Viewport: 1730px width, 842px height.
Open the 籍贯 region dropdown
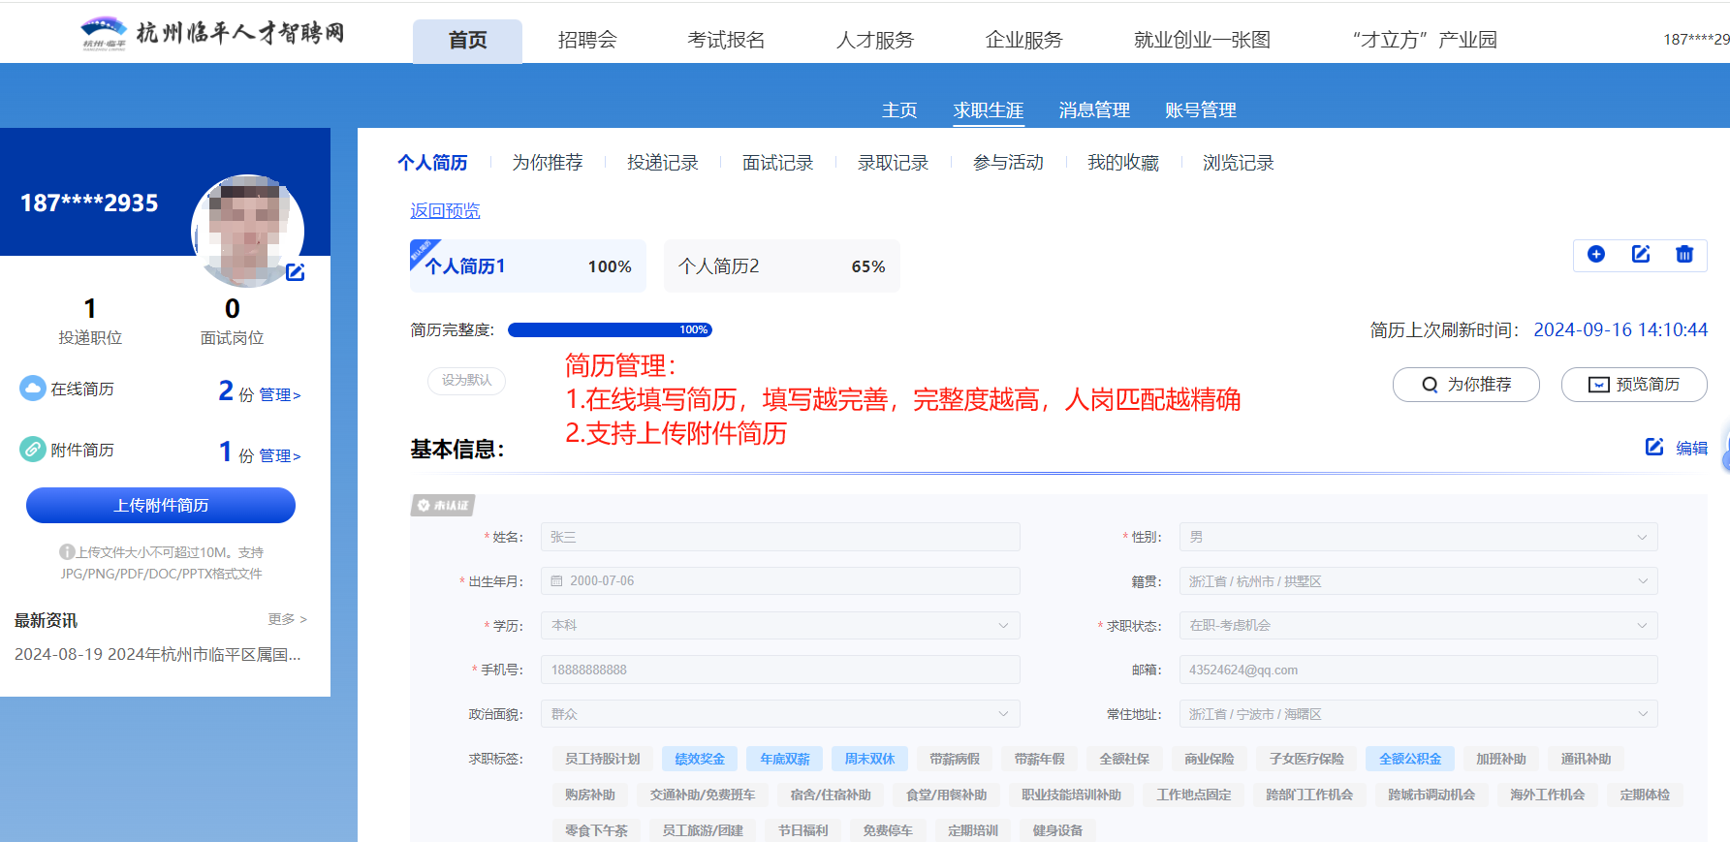1418,581
